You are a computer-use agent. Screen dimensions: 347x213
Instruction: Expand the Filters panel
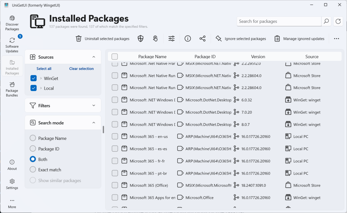pos(94,105)
